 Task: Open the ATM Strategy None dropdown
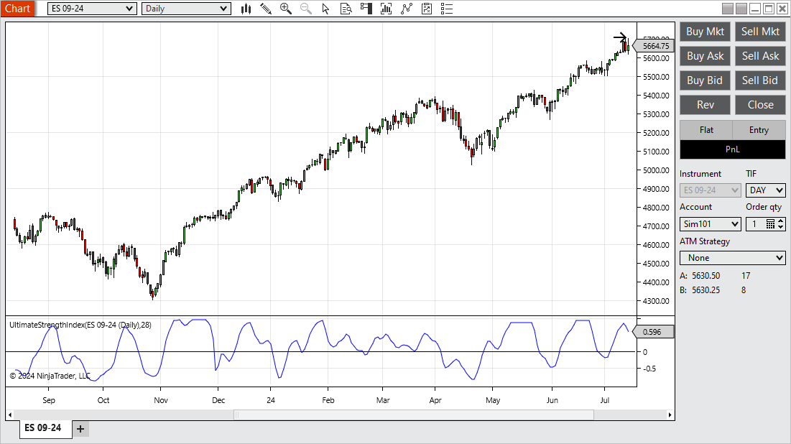pyautogui.click(x=733, y=258)
